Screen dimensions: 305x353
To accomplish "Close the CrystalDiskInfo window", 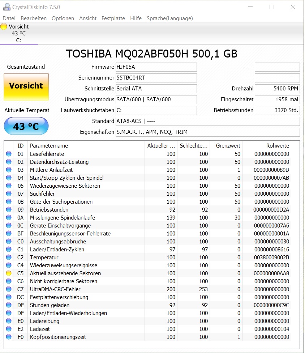I will coord(293,7).
